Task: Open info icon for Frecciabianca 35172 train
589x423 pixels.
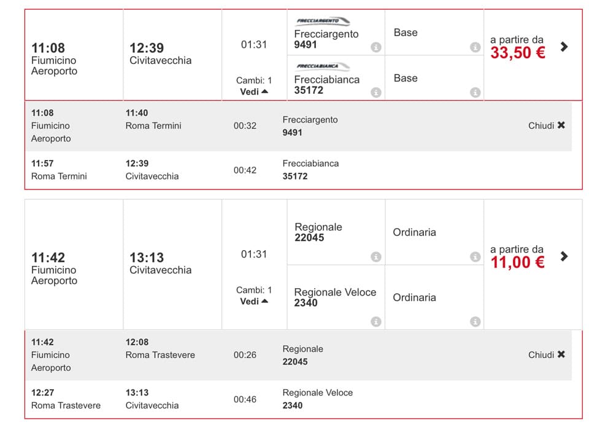Action: tap(375, 92)
